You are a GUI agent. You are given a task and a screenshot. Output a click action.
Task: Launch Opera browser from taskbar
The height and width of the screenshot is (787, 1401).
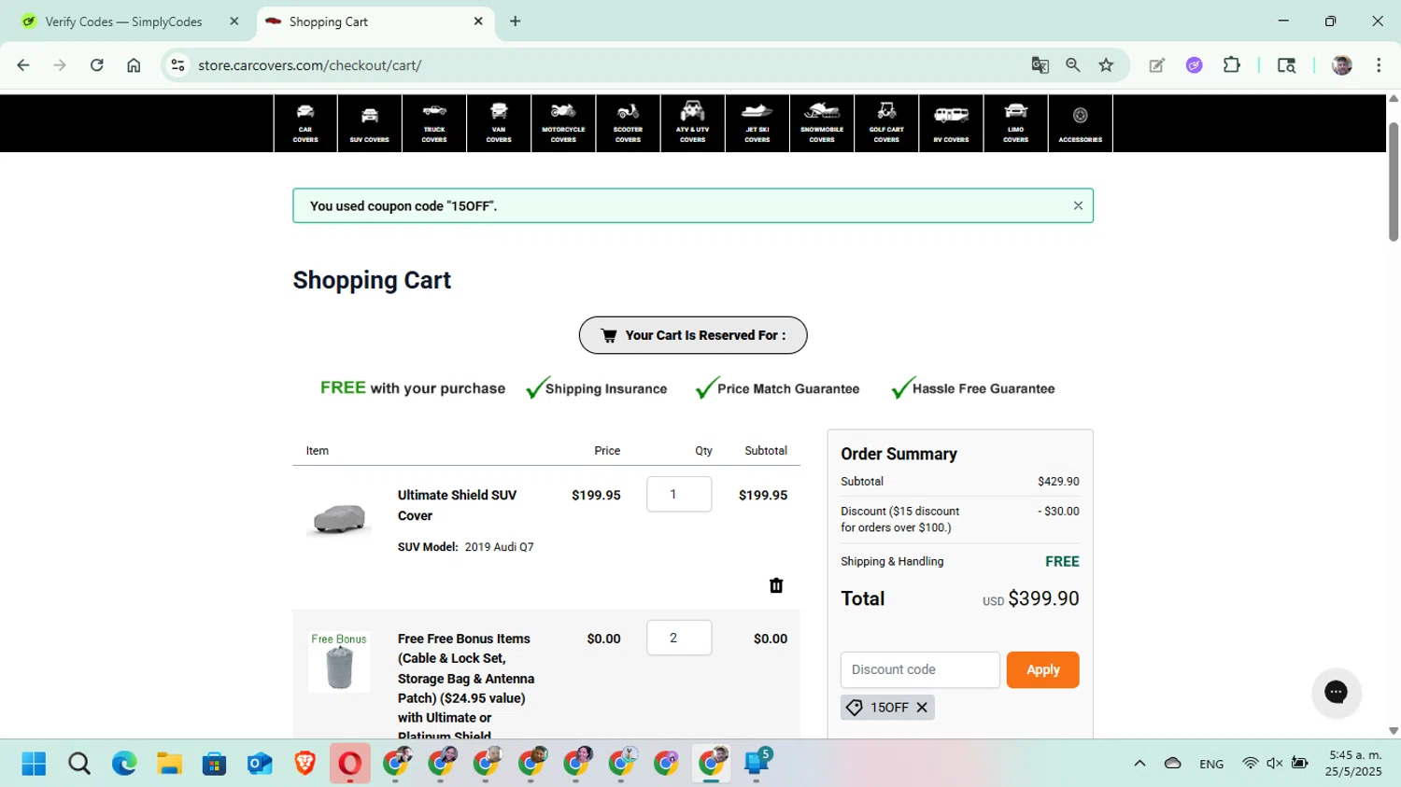coord(350,764)
